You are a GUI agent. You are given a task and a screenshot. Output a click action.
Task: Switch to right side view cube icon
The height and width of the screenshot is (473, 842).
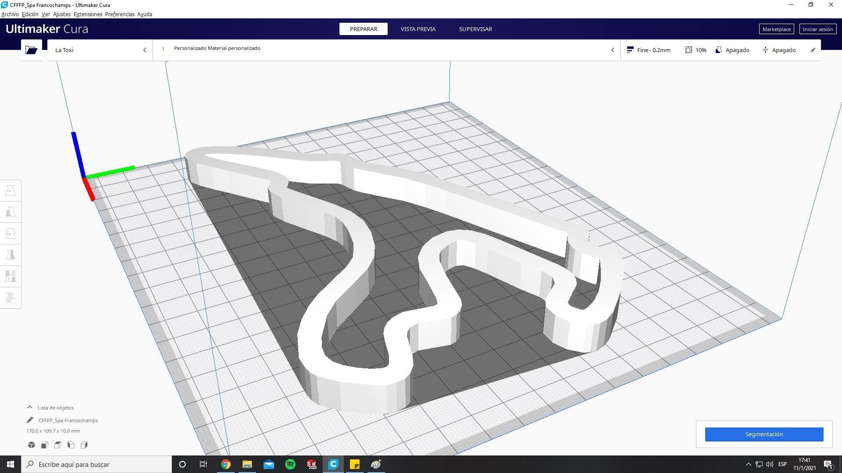[84, 445]
